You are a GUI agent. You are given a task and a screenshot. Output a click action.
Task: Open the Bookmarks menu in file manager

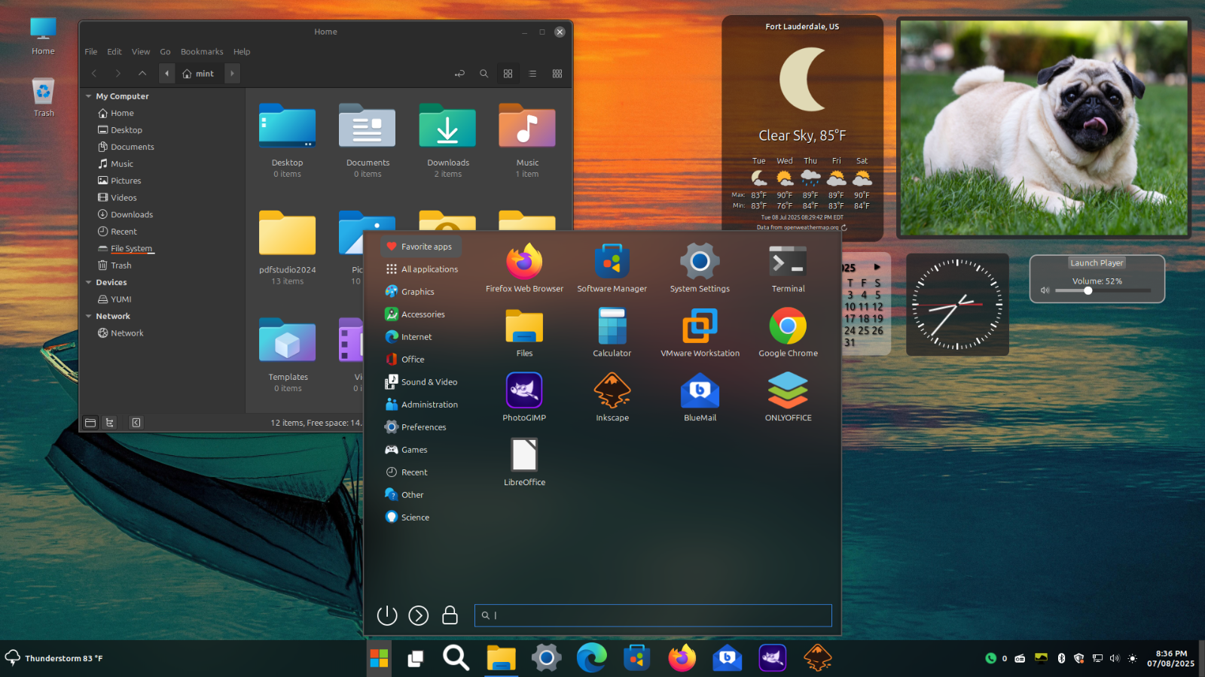click(202, 52)
